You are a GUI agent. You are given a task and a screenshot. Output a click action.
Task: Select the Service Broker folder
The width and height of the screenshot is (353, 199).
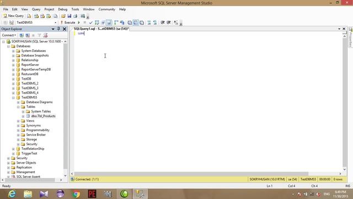click(x=36, y=135)
